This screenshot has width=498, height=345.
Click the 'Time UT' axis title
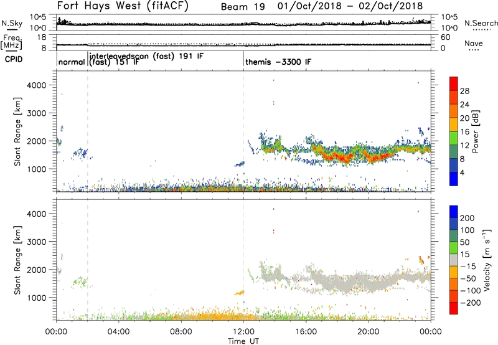point(243,341)
